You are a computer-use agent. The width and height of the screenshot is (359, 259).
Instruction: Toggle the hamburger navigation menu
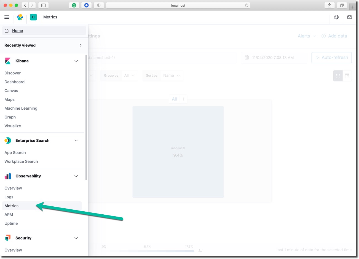click(x=7, y=17)
